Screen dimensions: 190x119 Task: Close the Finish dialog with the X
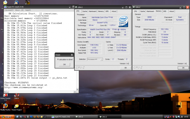coord(72,55)
